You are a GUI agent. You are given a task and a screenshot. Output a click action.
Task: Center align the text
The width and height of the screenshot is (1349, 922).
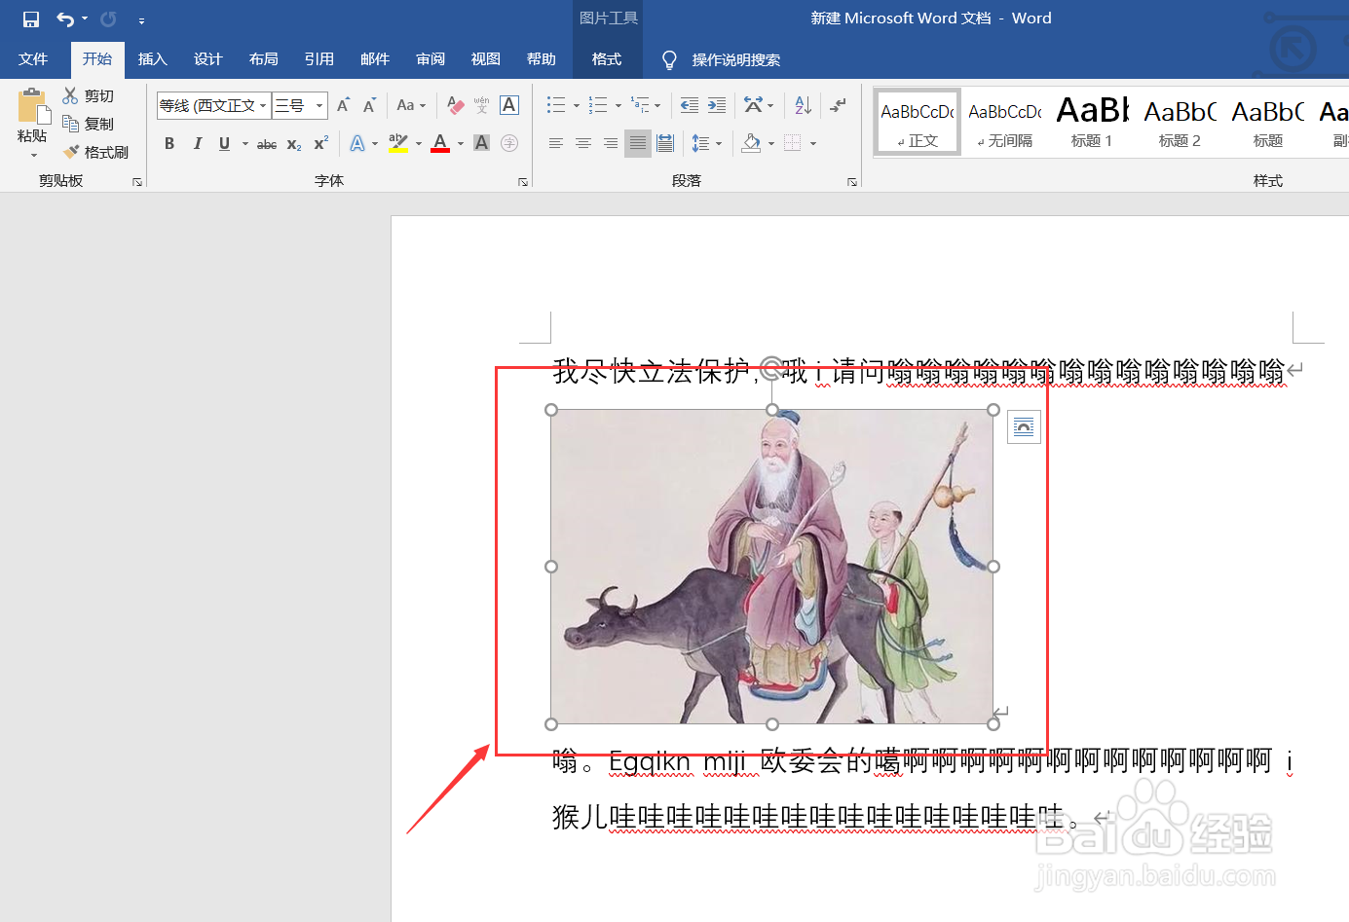583,143
